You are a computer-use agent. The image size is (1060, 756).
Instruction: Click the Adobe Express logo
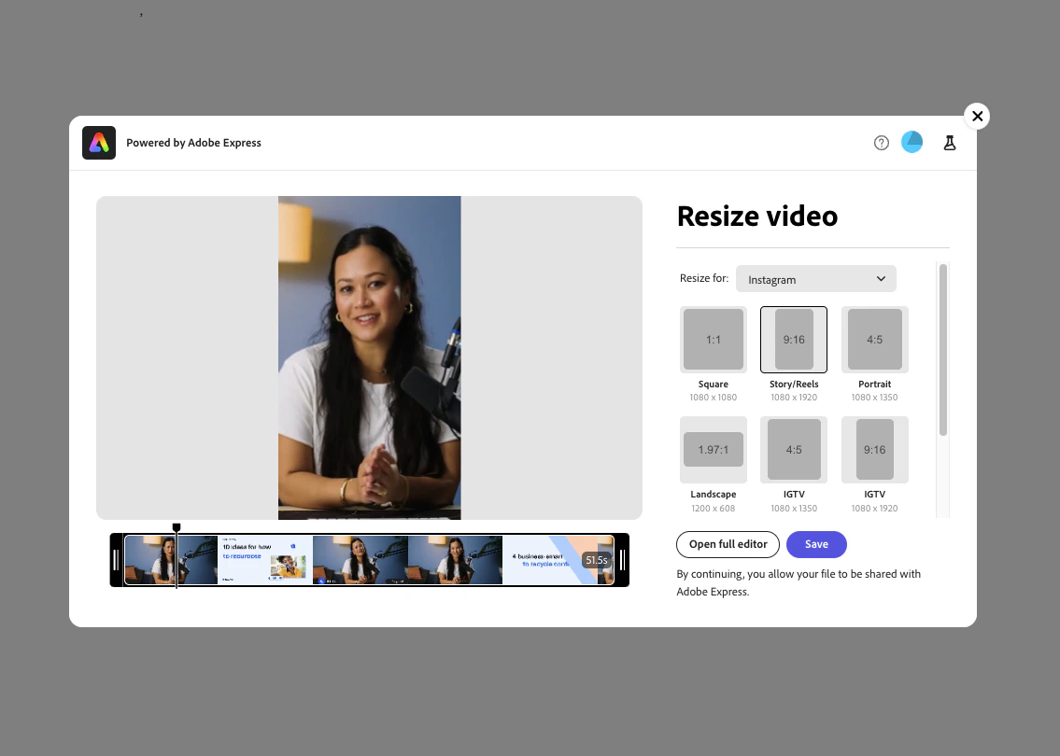tap(98, 142)
